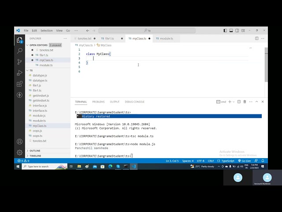Expand the OUTLINE section
The width and height of the screenshot is (282, 212).
(48, 151)
